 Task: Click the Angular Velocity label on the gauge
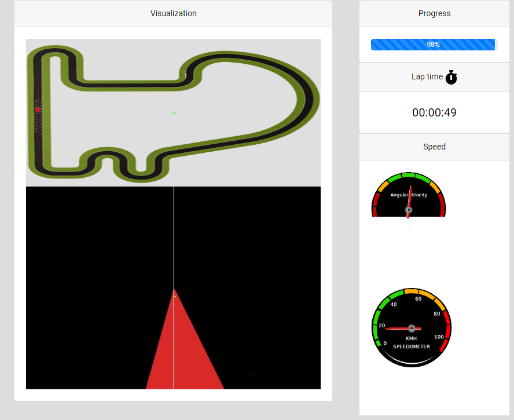pyautogui.click(x=409, y=195)
